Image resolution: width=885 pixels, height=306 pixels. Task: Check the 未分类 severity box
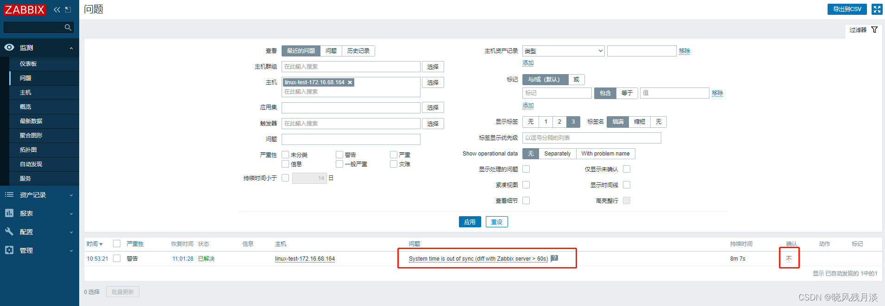click(285, 155)
